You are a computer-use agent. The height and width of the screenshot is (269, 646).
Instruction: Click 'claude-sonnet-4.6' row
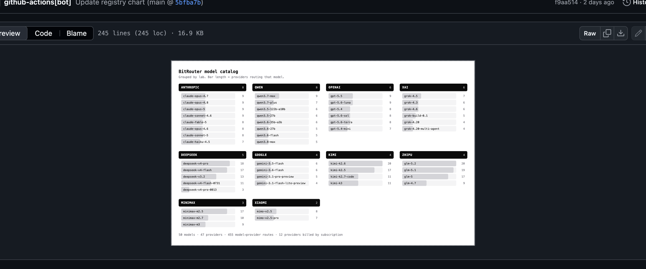pos(212,116)
